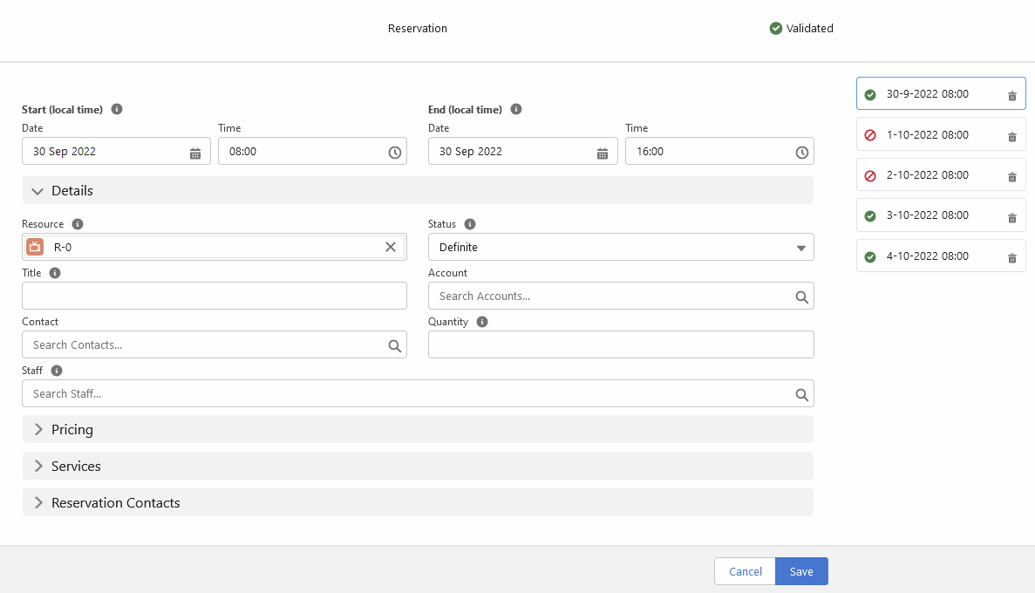Image resolution: width=1035 pixels, height=593 pixels.
Task: Remove the 4-10-2022 08:00 entry with trash icon
Action: tap(1011, 258)
